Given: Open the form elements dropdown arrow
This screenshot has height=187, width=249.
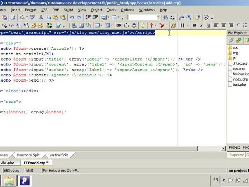Looking at the screenshot, I should (x=112, y=25).
